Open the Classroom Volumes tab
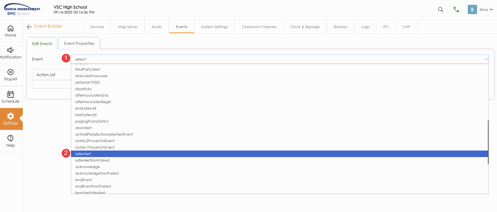Viewport: 497px width, 212px height. (x=259, y=27)
